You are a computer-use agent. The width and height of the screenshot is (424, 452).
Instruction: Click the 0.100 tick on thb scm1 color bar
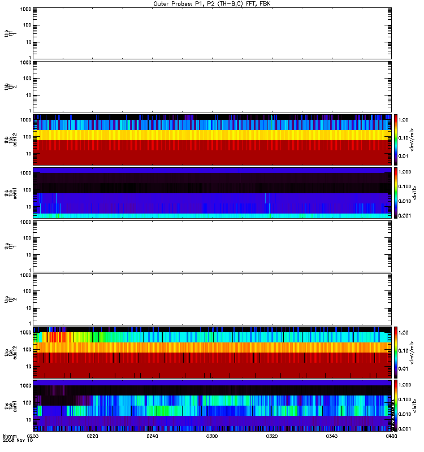point(405,186)
